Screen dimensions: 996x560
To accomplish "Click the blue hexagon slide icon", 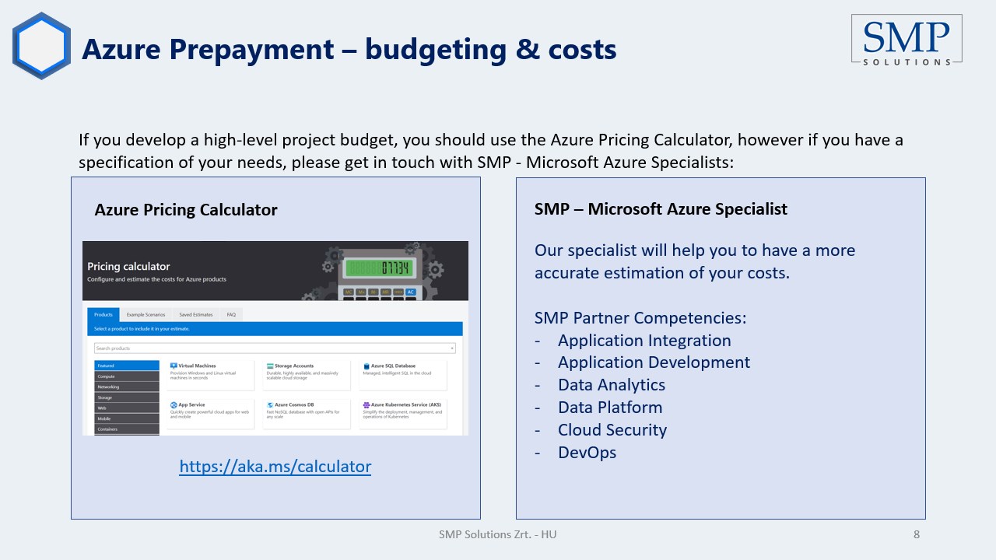I will 41,46.
